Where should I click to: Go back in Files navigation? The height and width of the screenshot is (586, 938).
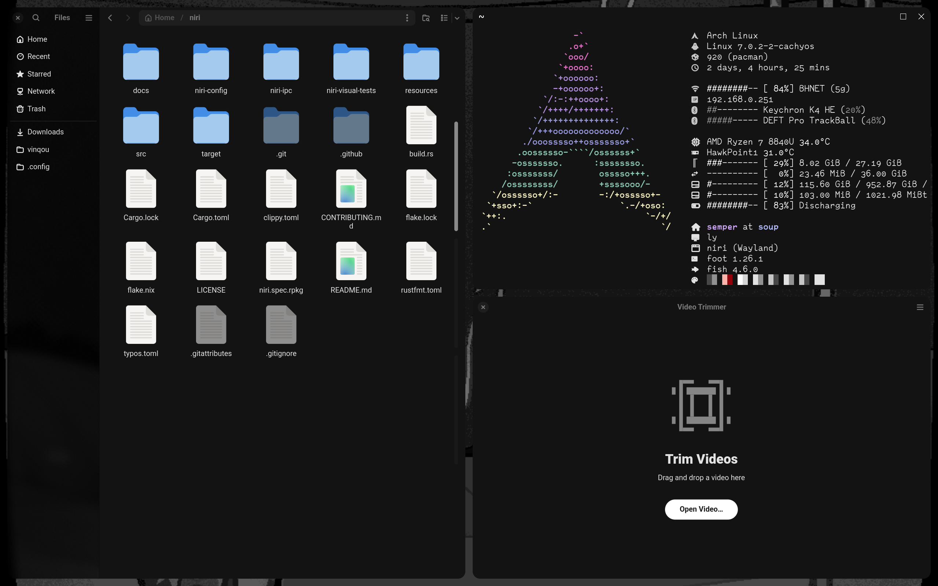pyautogui.click(x=110, y=18)
